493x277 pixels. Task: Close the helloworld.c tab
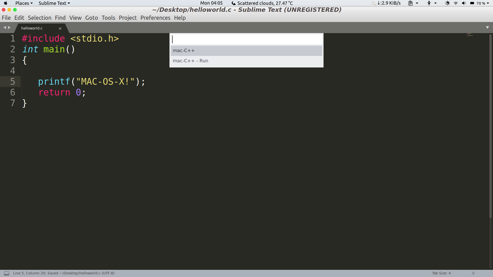[60, 28]
